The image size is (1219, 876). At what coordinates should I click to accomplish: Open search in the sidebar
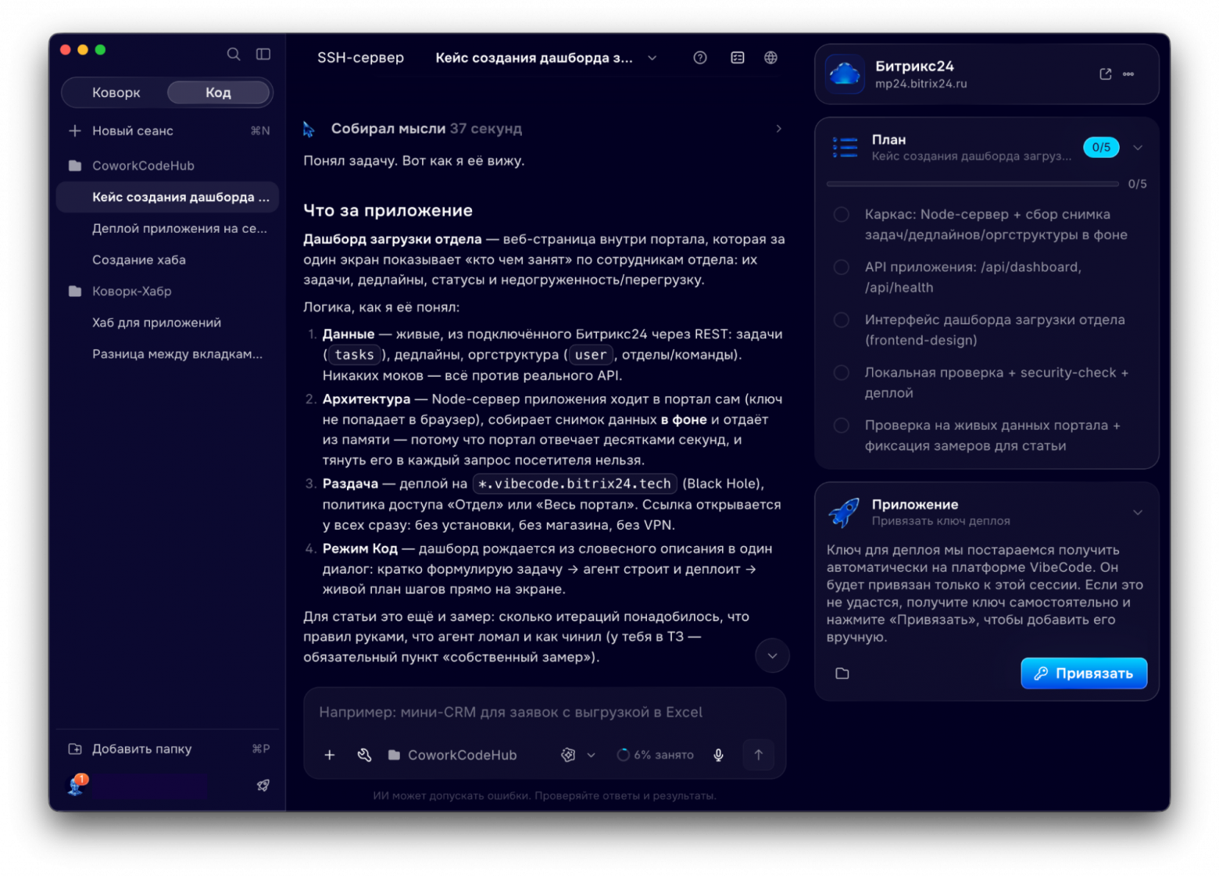pyautogui.click(x=233, y=54)
